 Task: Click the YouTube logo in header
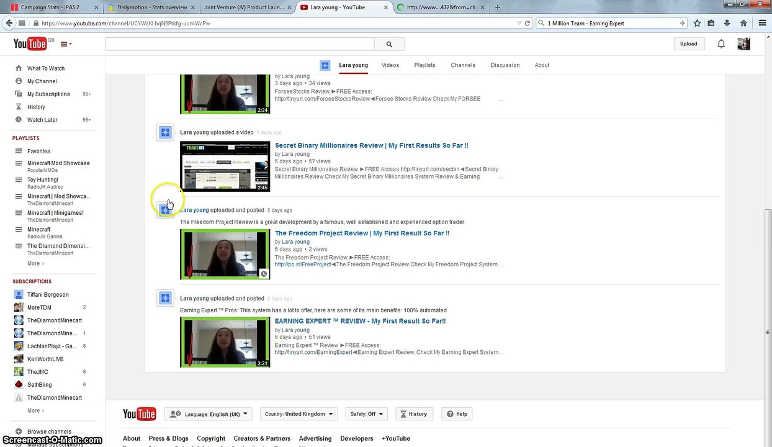pos(30,43)
